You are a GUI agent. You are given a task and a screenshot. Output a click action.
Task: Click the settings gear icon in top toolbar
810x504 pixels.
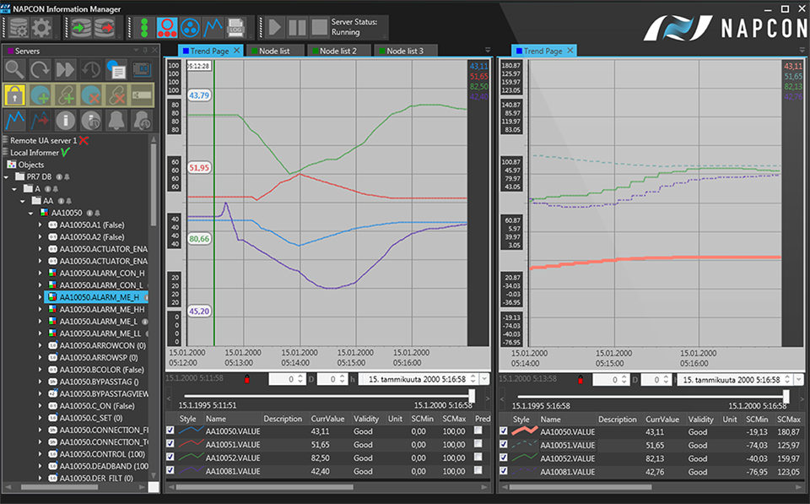(x=41, y=27)
